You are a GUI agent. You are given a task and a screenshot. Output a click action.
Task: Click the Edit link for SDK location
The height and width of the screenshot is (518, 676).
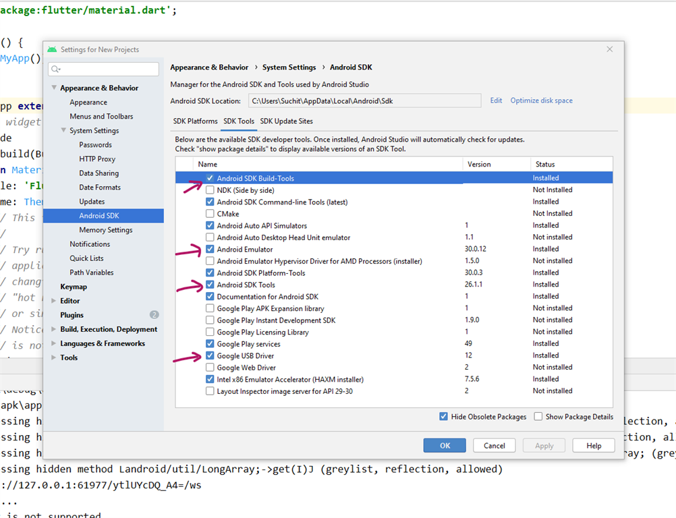click(496, 100)
